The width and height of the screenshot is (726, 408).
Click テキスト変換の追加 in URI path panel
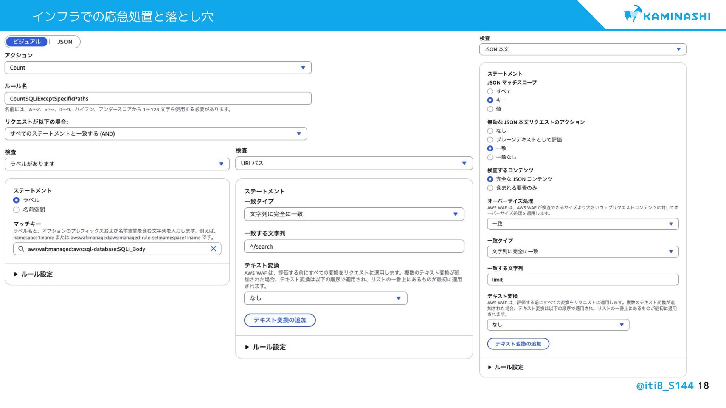coord(280,320)
